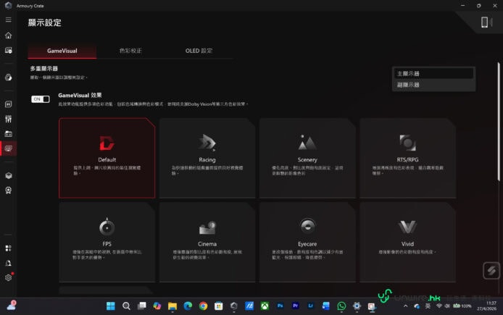This screenshot has height=315, width=503.
Task: Click the Armoury Crate taskbar icon
Action: (234, 306)
